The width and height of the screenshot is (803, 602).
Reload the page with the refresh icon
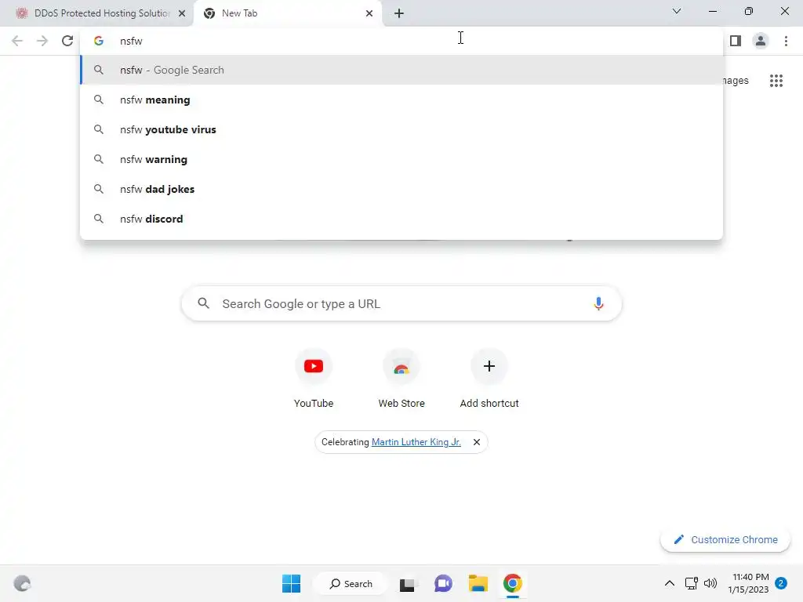[67, 41]
